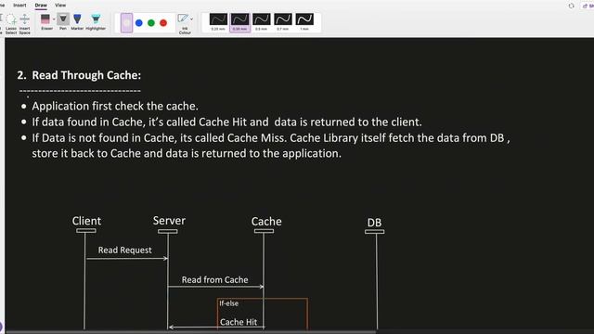This screenshot has width=594, height=334.
Task: Click the 'Server' label in the diagram
Action: [x=169, y=221]
